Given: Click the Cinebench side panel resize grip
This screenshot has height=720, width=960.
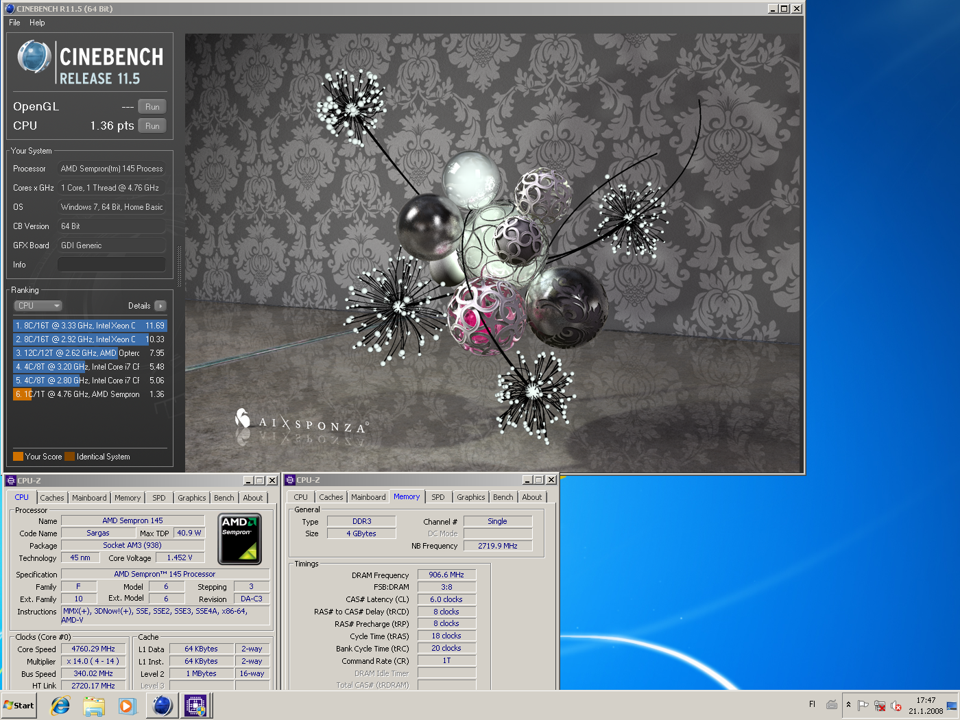Looking at the screenshot, I should tap(180, 266).
